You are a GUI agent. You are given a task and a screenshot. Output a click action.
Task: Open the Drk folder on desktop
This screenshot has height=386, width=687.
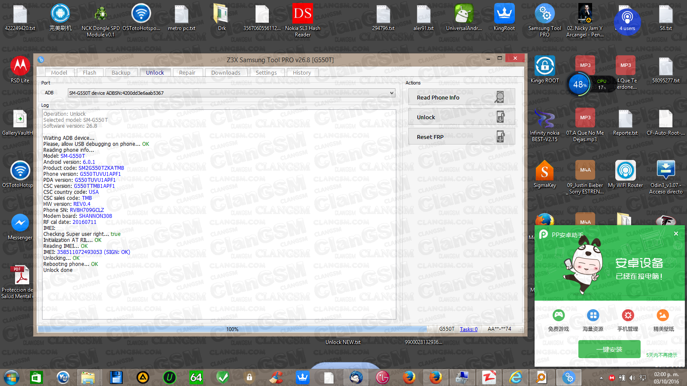222,18
